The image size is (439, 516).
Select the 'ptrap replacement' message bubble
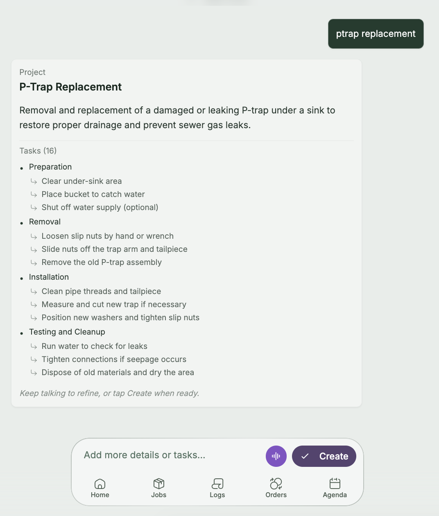click(x=375, y=34)
